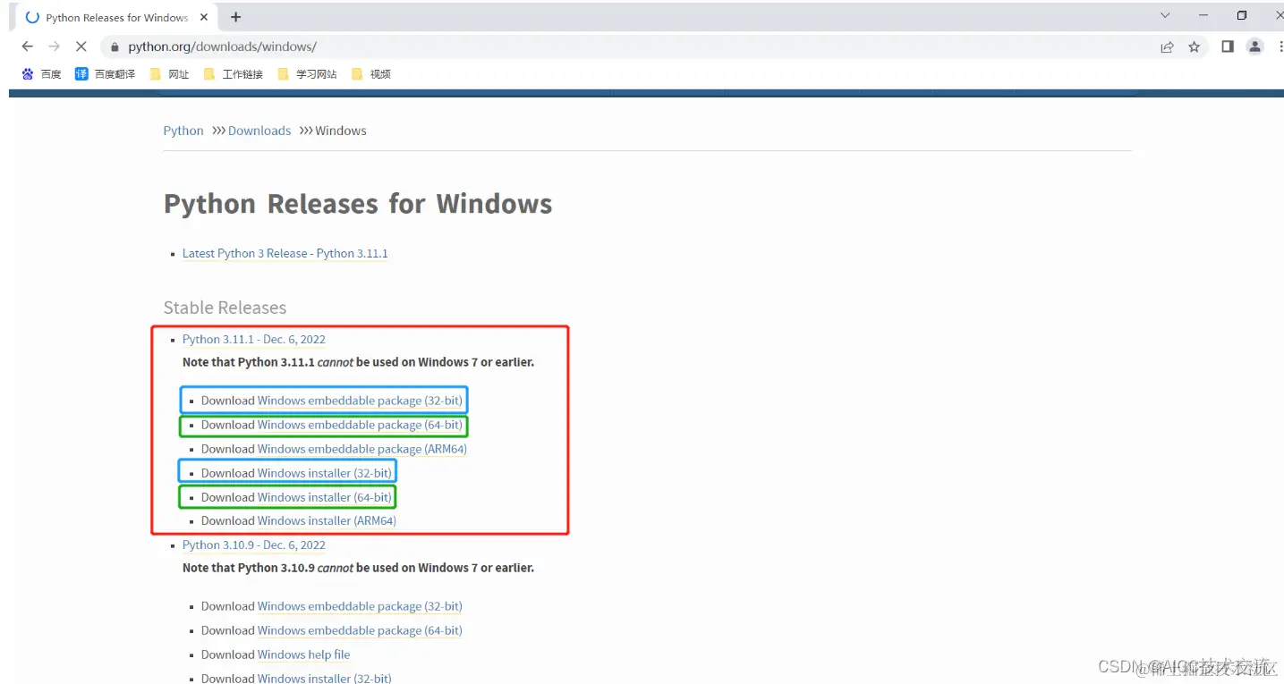This screenshot has width=1284, height=684.
Task: Download 3.11.1 Windows installer (64-bit)
Action: 324,497
